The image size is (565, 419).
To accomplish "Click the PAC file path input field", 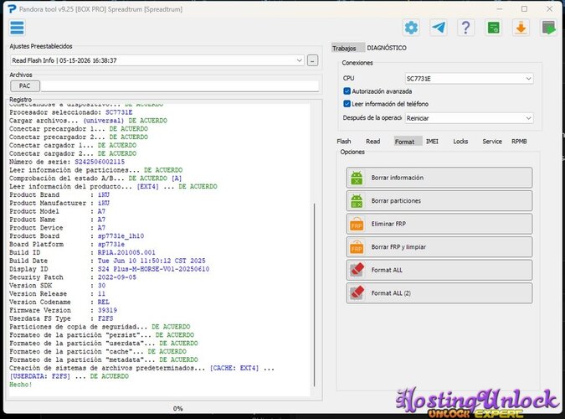I will 180,85.
